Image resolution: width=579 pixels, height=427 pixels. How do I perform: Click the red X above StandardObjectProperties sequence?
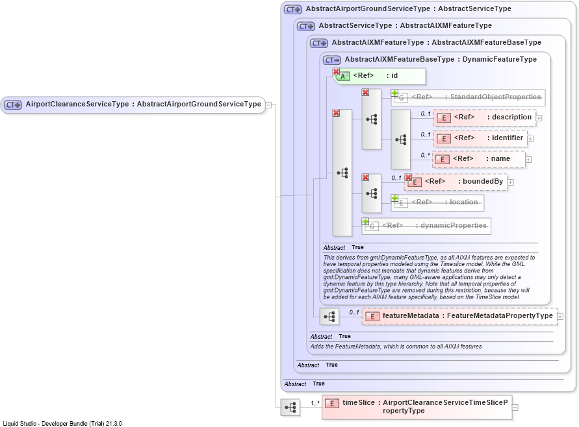pyautogui.click(x=365, y=92)
